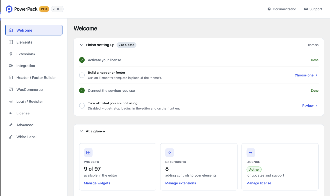
Task: Click the Active license status badge
Action: coord(254,170)
